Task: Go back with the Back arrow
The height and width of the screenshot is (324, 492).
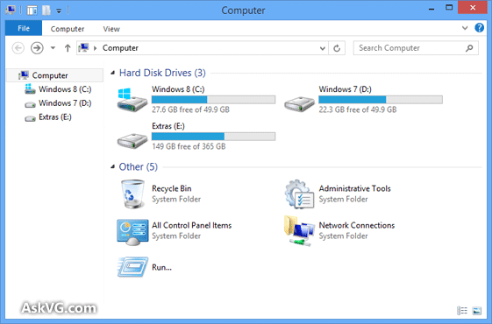Action: pyautogui.click(x=18, y=48)
